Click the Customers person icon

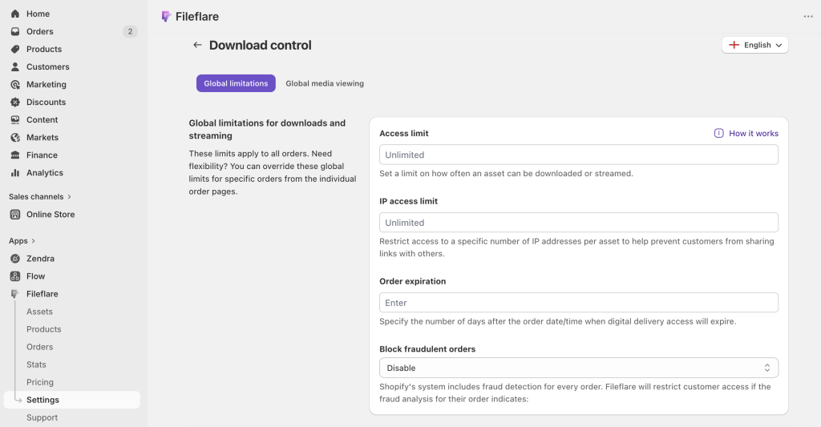pyautogui.click(x=15, y=67)
